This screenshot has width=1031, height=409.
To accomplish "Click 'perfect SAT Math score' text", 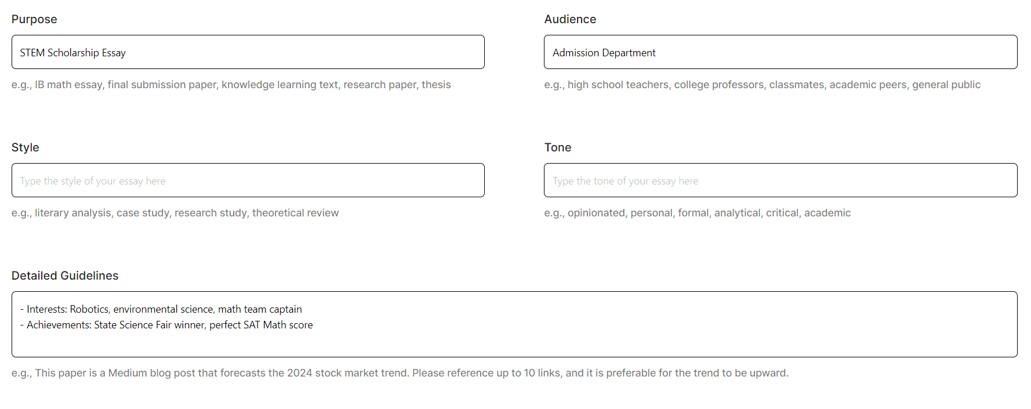I will click(x=261, y=325).
